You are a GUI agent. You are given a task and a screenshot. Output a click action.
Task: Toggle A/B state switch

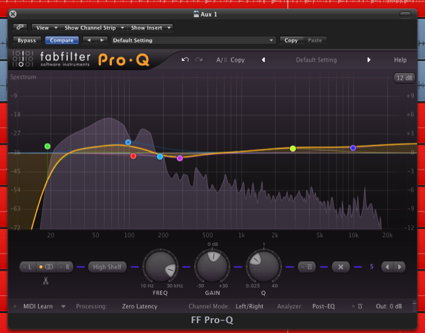(x=220, y=60)
